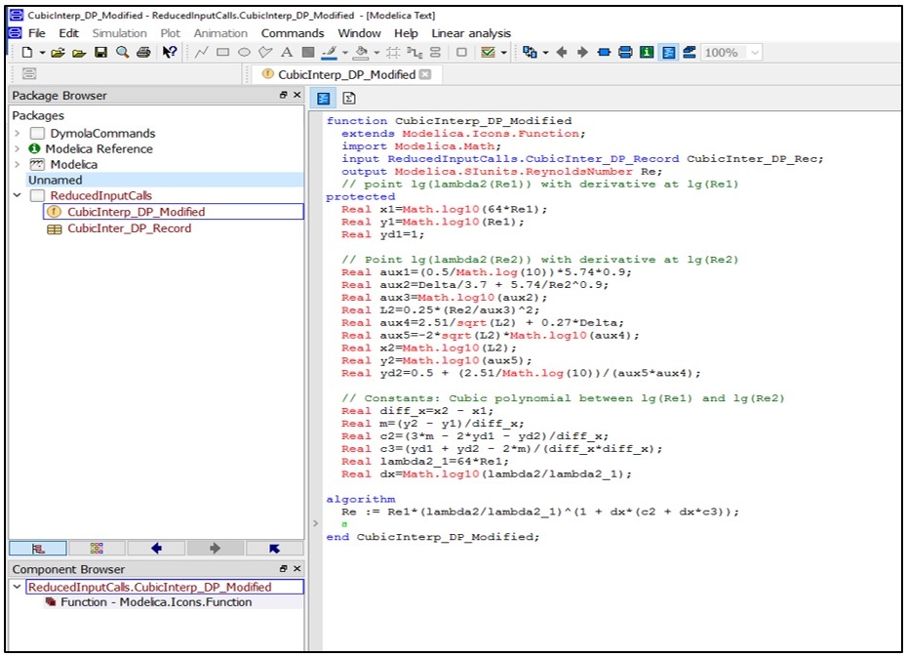Click the Sigma mathematical notation icon
Viewport: 907px width, 657px height.
(x=349, y=99)
